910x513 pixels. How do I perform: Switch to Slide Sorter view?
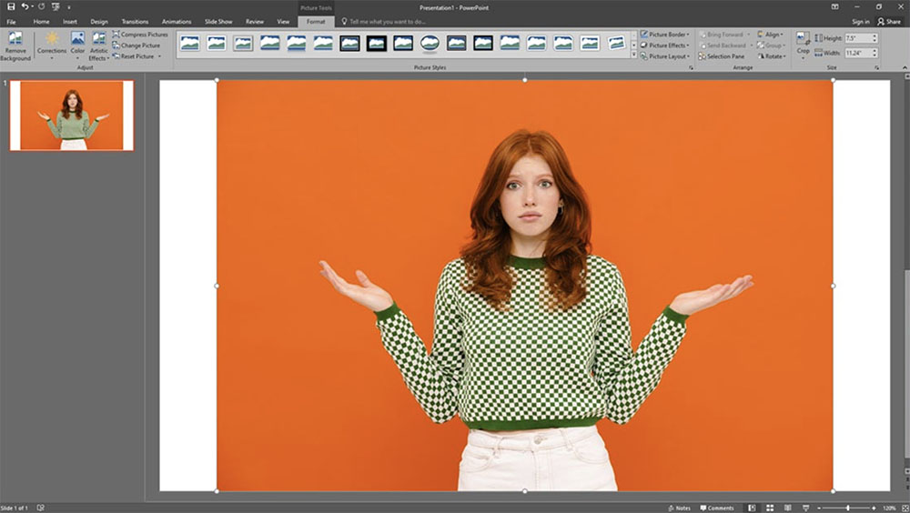pos(769,508)
